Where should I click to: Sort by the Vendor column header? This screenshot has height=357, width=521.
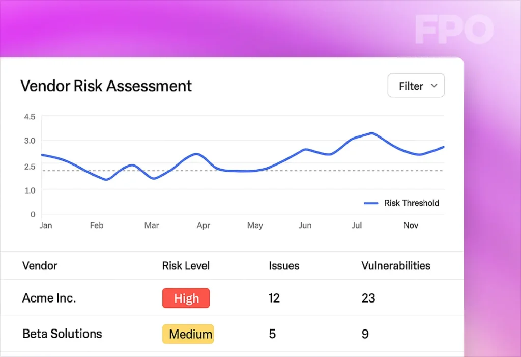tap(40, 266)
